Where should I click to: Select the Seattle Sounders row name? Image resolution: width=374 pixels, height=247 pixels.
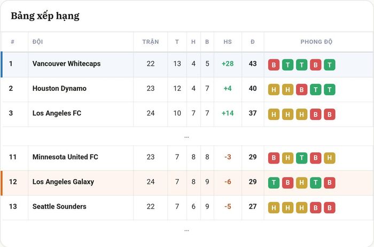pos(59,206)
